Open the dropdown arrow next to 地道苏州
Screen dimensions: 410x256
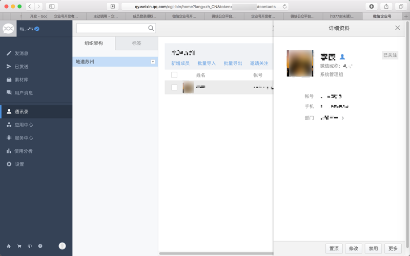pyautogui.click(x=153, y=62)
